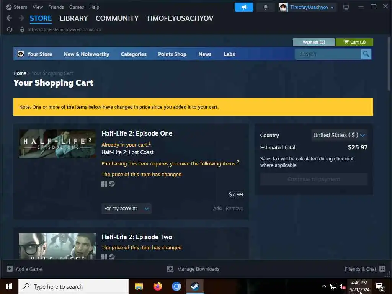Image resolution: width=392 pixels, height=294 pixels.
Task: Open the TIMOFEYUSACHYOV profile tab
Action: click(180, 18)
